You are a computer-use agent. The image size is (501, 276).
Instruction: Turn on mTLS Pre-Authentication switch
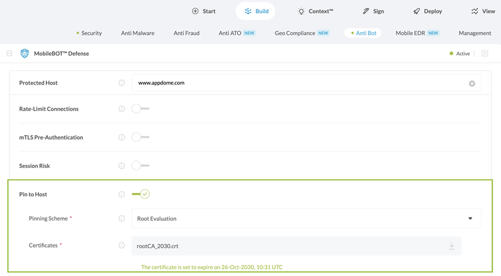tap(140, 137)
